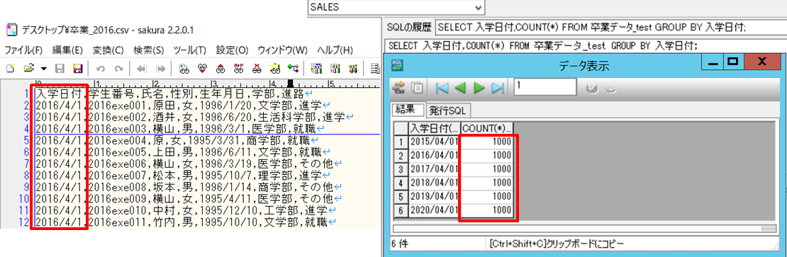Open the Grep folder search tool
787x257 pixels.
point(275,68)
